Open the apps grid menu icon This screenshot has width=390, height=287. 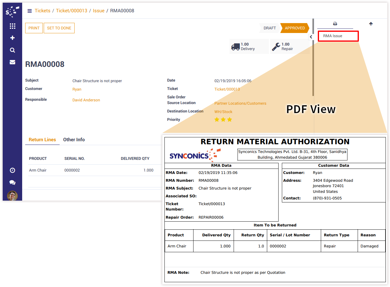[12, 26]
